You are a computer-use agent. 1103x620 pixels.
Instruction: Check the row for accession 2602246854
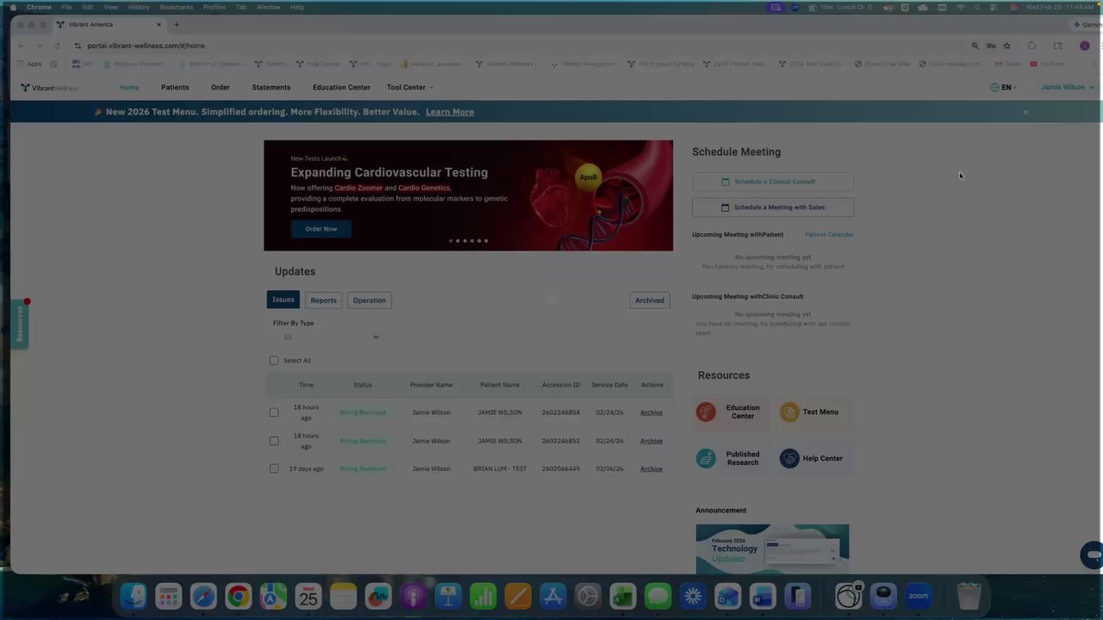click(274, 412)
